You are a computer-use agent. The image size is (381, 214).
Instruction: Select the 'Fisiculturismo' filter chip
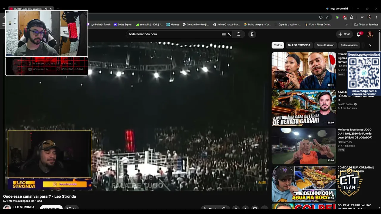pyautogui.click(x=325, y=45)
